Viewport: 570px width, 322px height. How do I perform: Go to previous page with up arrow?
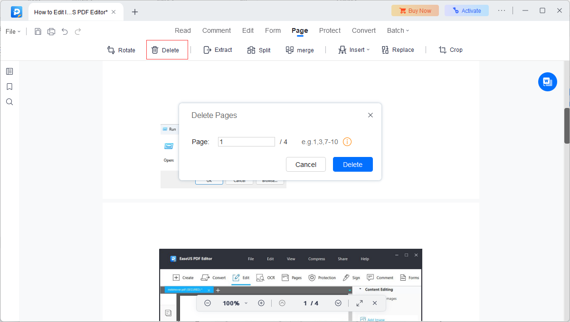[282, 303]
